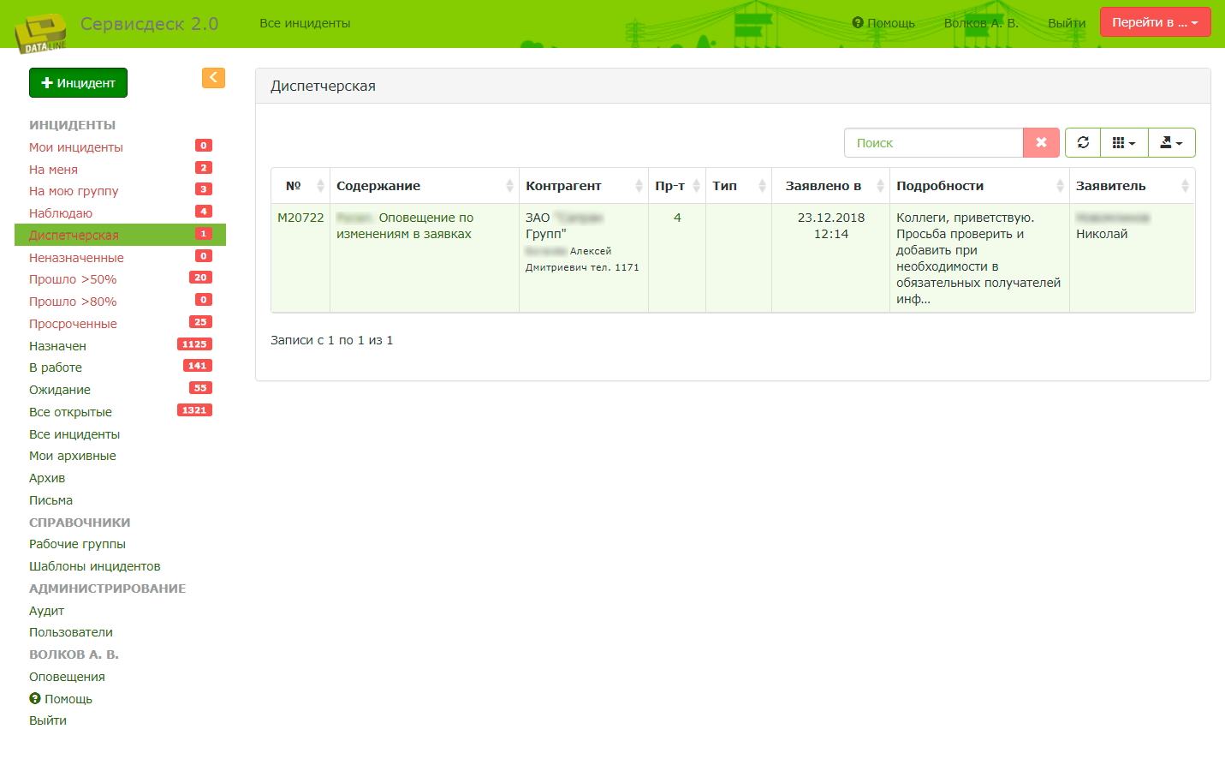Open 'Назначен' incidents list

point(57,346)
